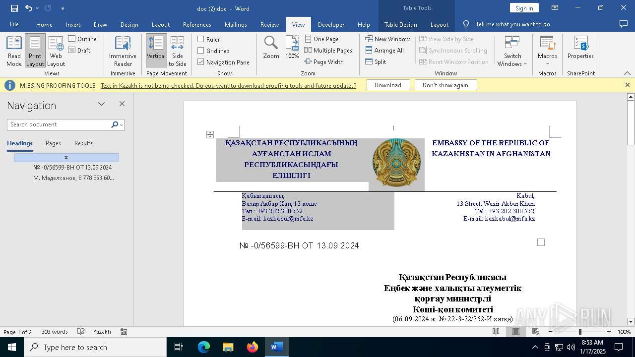Save the document with the floppy disk icon

click(14, 8)
